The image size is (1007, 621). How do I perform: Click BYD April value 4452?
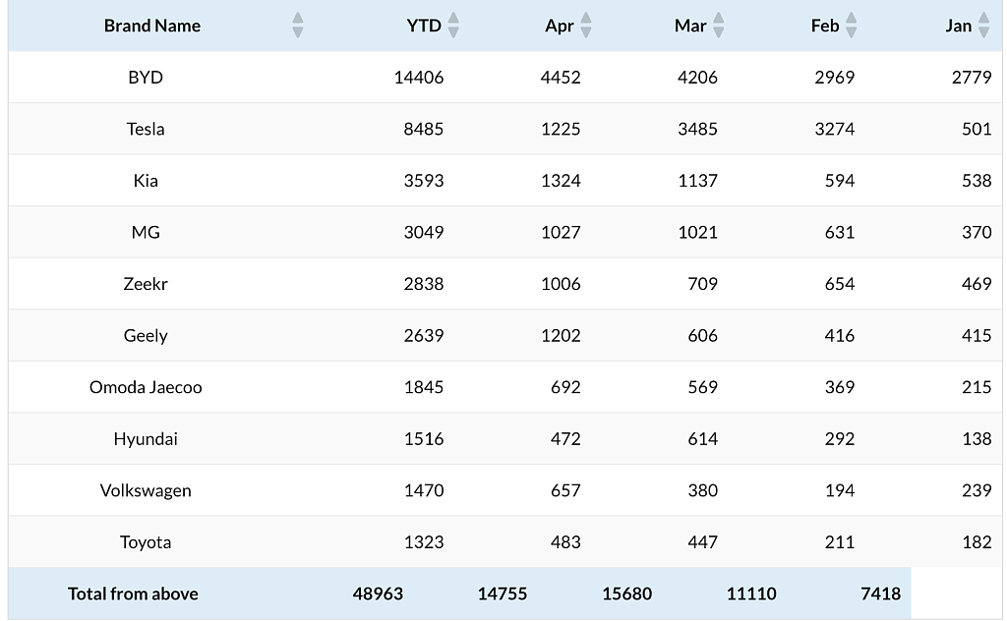click(561, 77)
